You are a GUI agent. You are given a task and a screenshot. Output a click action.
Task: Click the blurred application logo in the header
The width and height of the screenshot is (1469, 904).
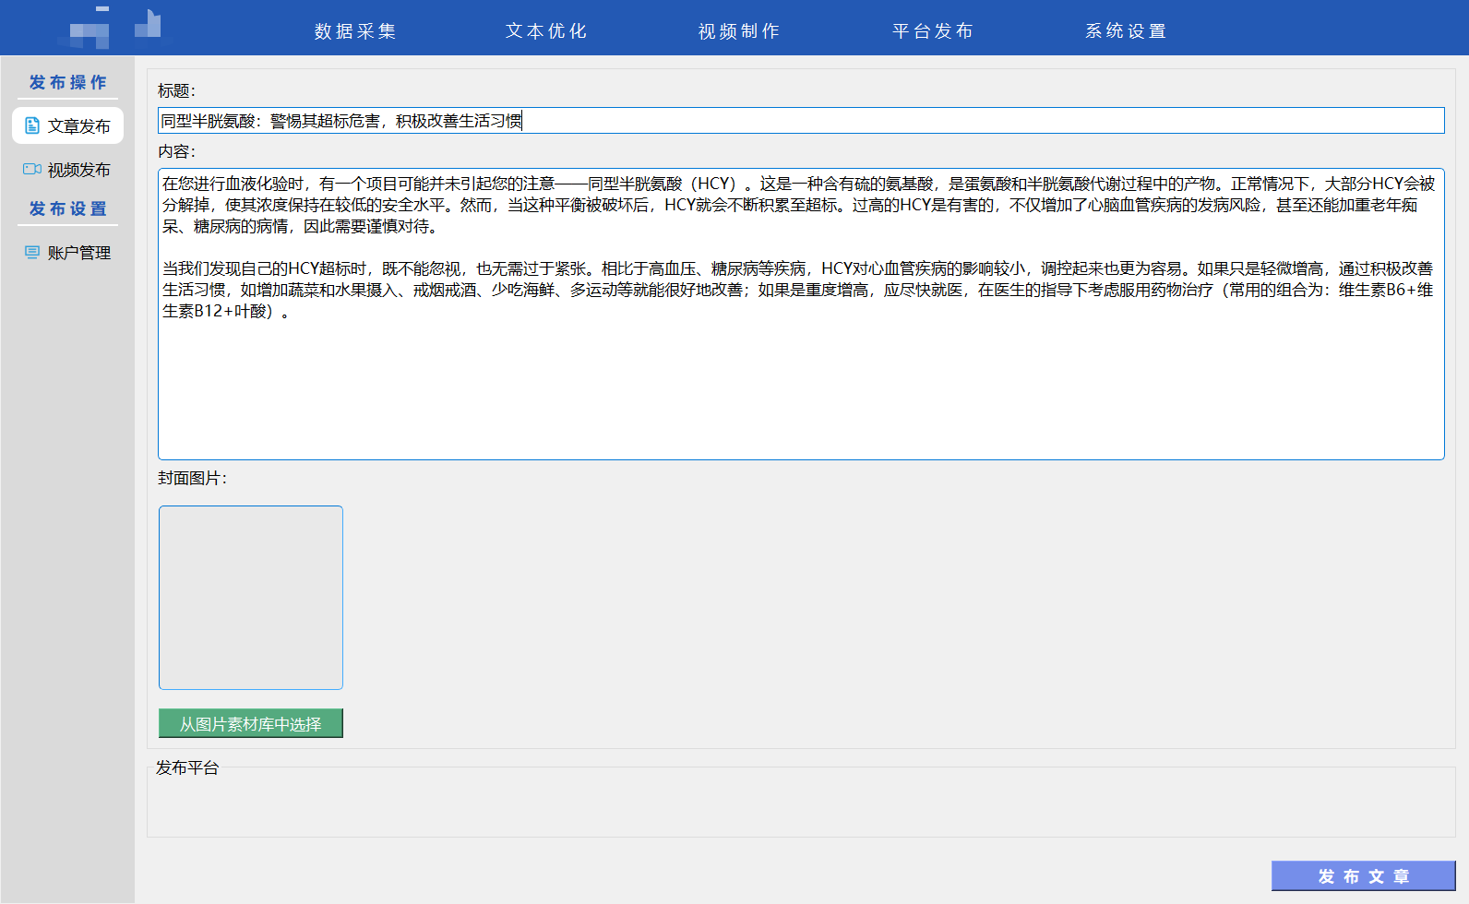(113, 28)
